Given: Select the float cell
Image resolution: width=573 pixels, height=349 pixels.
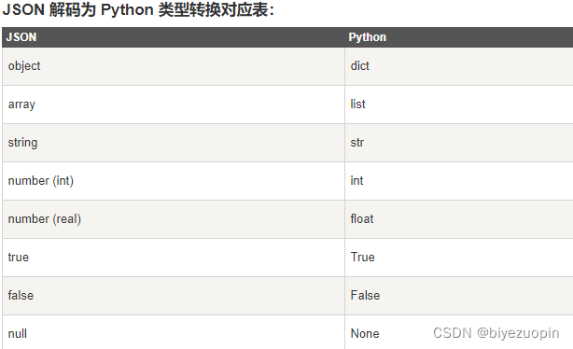Looking at the screenshot, I should (459, 219).
